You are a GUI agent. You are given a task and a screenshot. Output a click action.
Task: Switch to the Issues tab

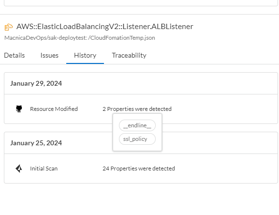(49, 55)
